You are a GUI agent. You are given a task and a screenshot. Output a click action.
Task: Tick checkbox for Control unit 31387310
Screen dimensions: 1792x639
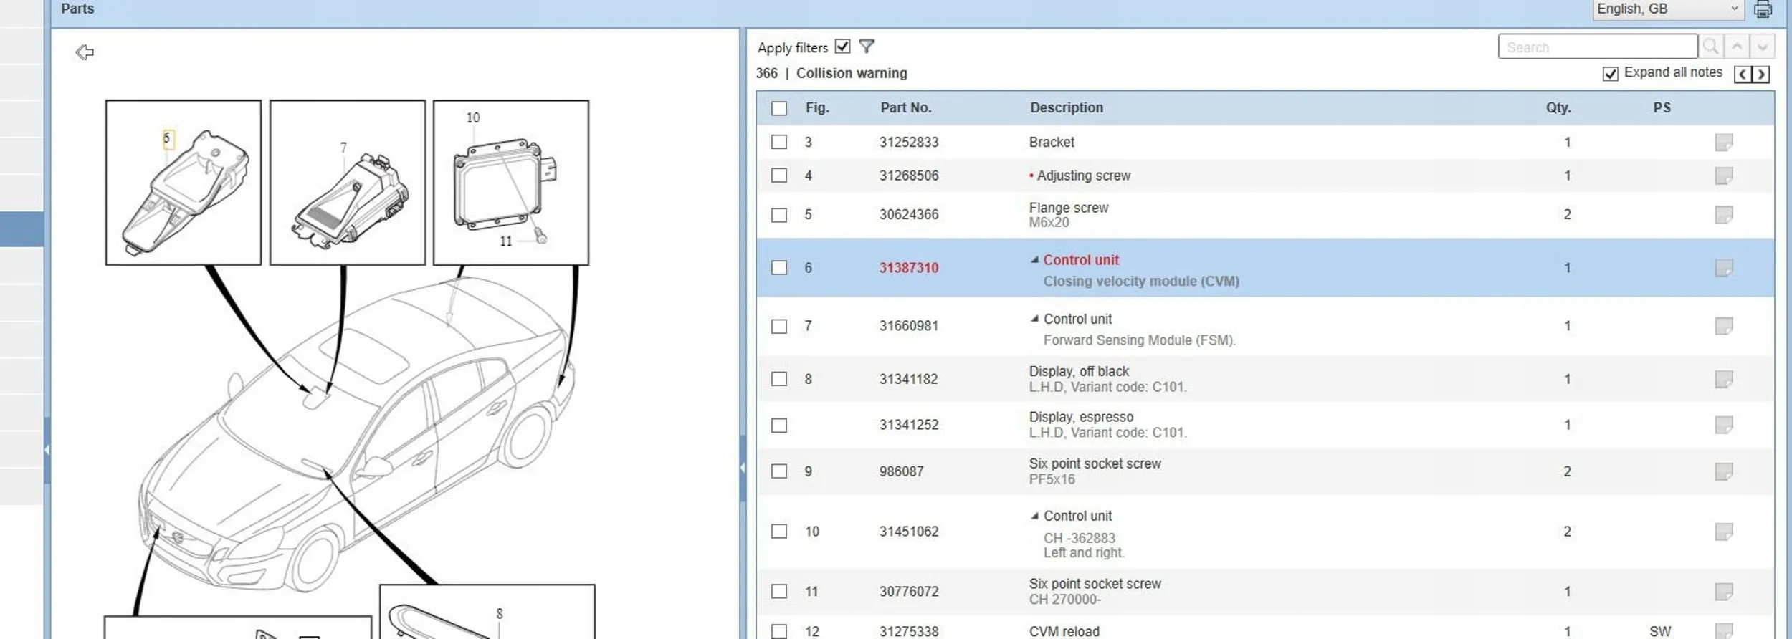[779, 268]
